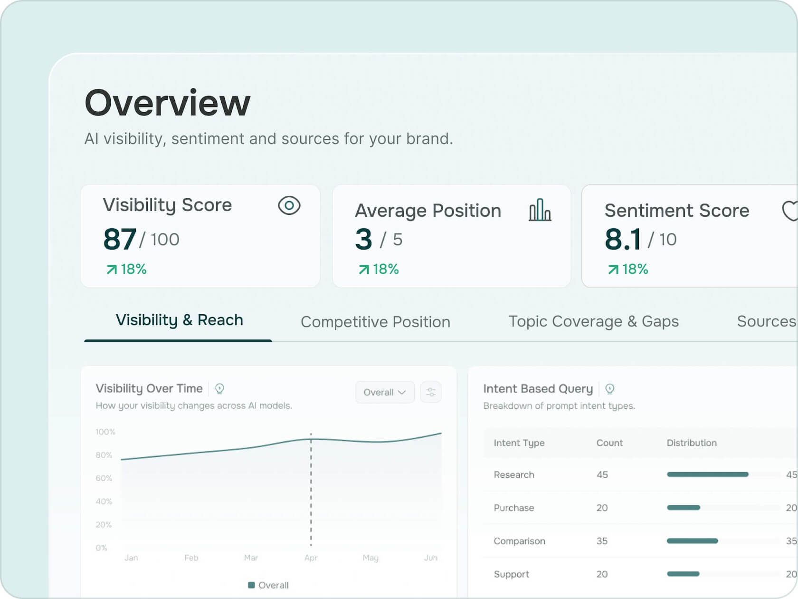Click the Comparison intent type row
This screenshot has height=599, width=798.
(519, 541)
